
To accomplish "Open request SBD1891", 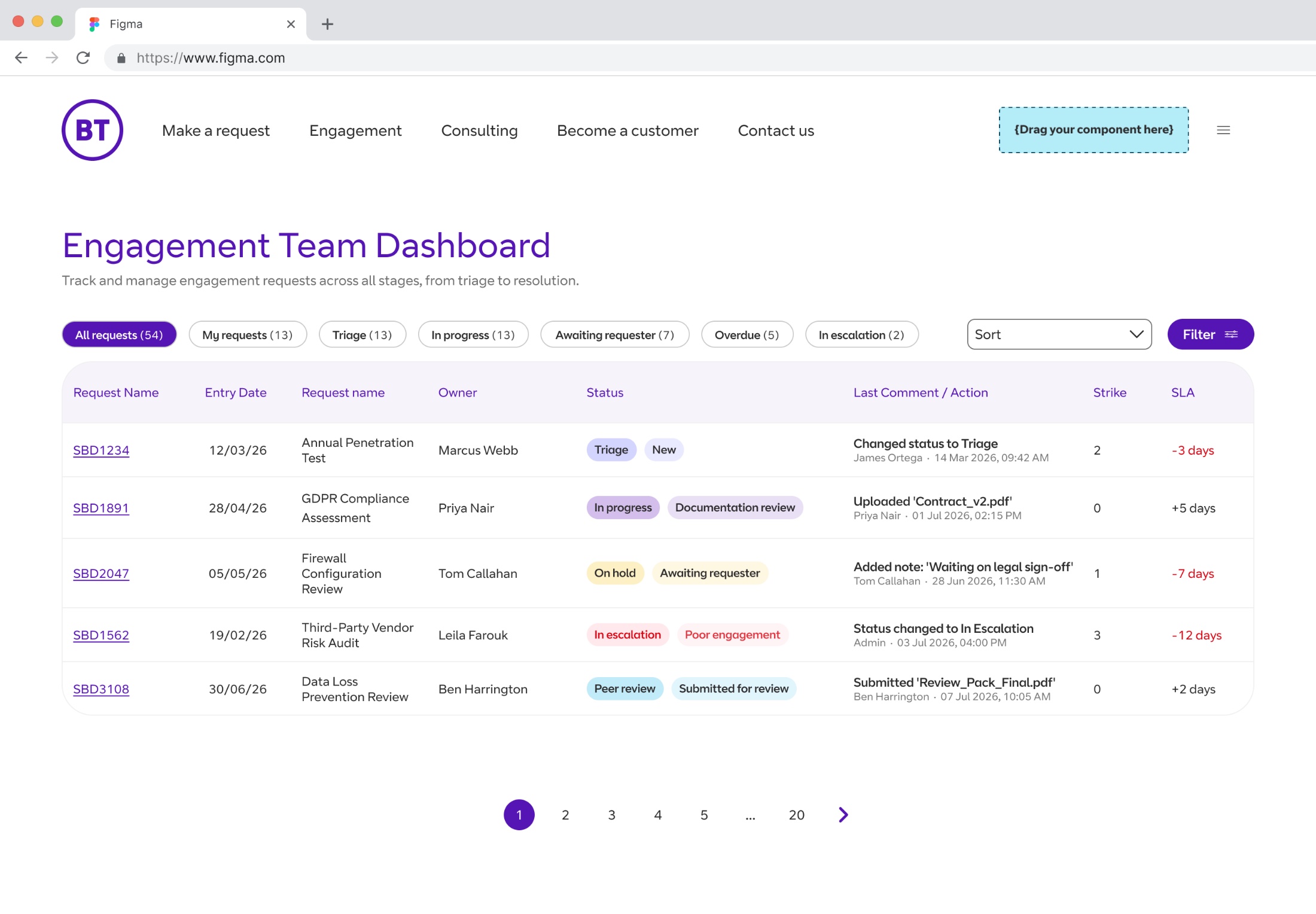I will 101,508.
